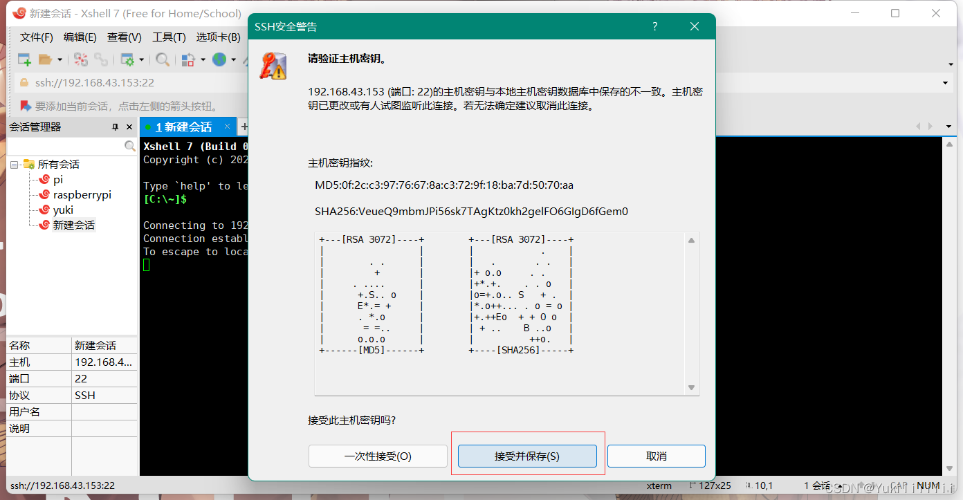Click xterm in the status bar

659,485
